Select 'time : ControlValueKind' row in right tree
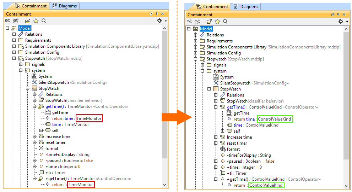Viewport: 352px width, 192px height. [256, 125]
